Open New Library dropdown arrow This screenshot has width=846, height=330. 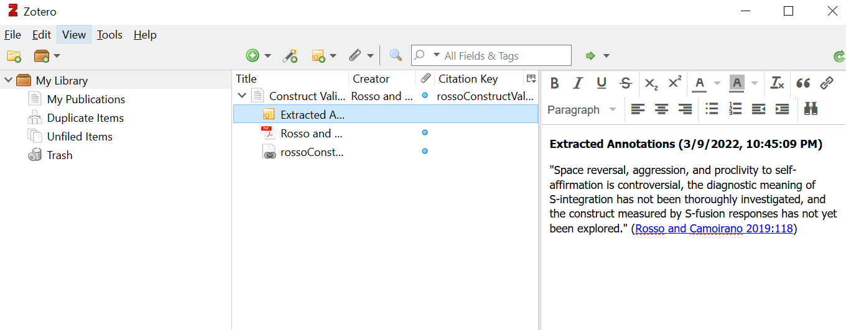[57, 56]
